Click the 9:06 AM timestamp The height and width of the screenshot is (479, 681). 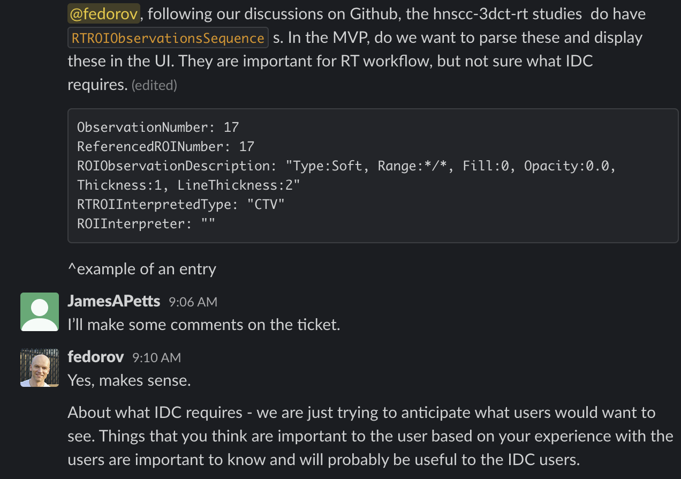tap(192, 302)
